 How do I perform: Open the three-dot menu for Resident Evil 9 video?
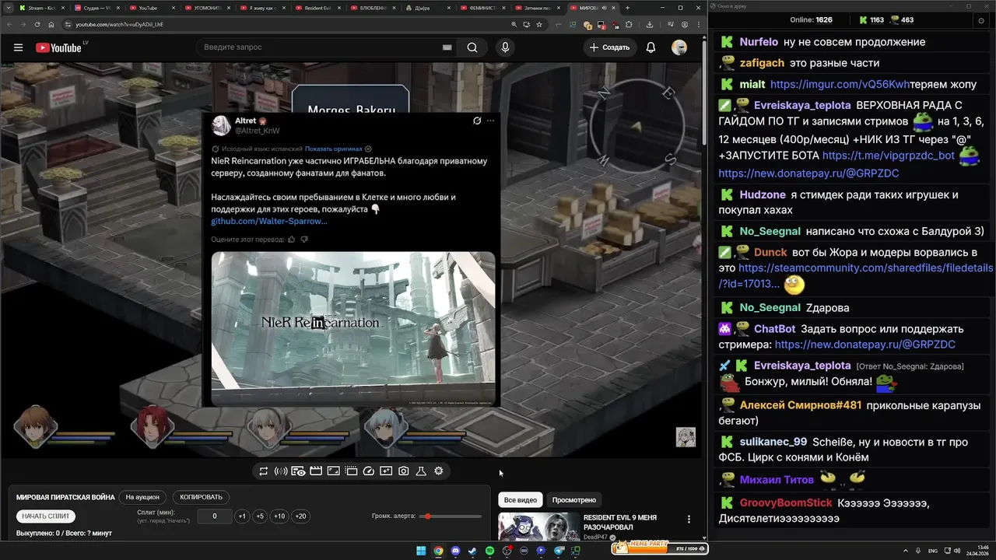coord(689,520)
